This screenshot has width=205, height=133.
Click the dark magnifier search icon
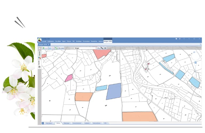click(x=102, y=48)
